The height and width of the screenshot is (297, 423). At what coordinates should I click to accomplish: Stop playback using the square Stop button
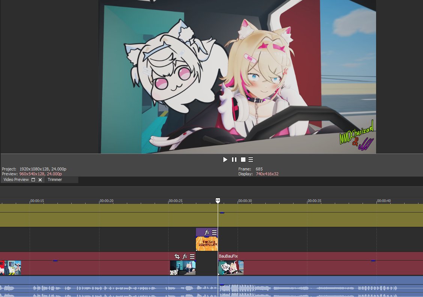[243, 160]
